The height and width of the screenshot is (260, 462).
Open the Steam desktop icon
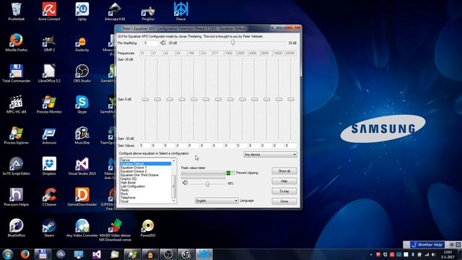pos(49,228)
